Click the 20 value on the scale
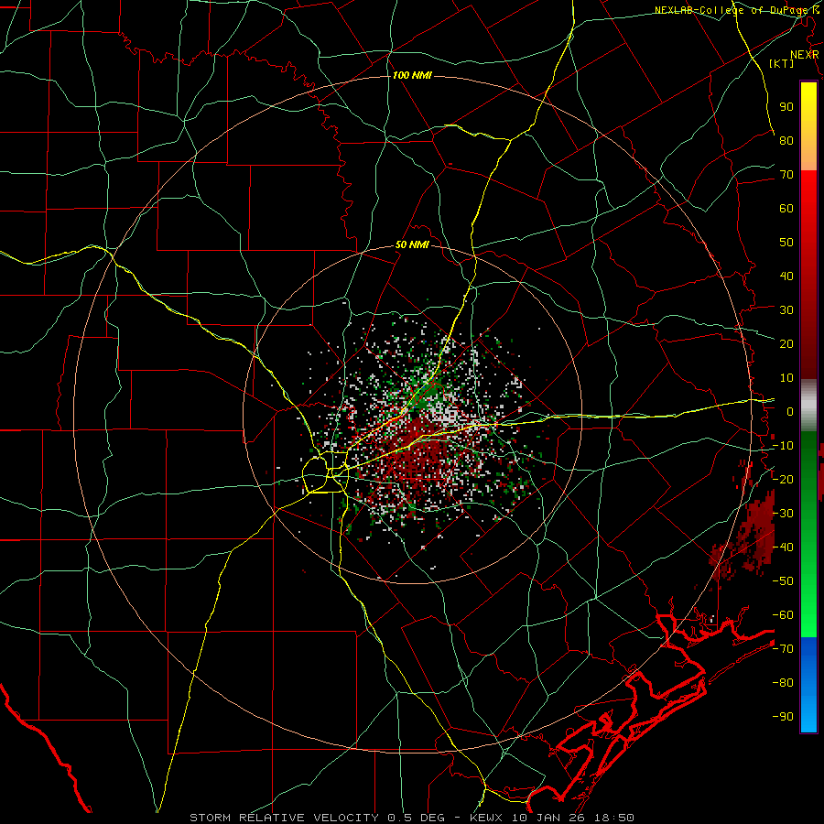The height and width of the screenshot is (824, 824). (x=786, y=344)
